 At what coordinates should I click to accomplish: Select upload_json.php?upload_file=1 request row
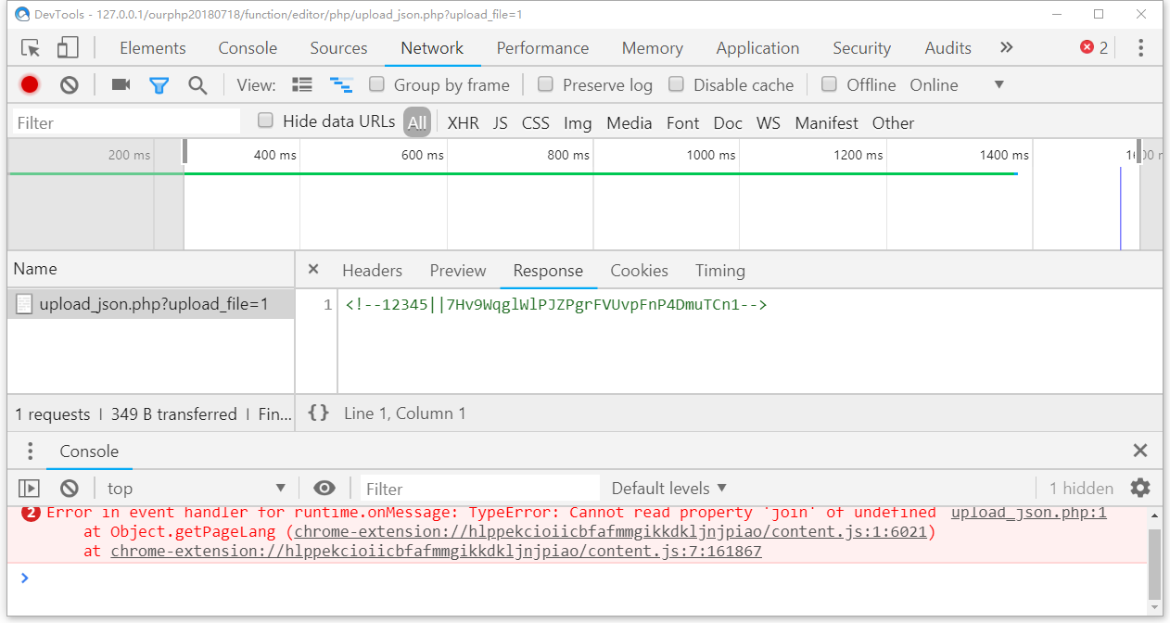click(x=151, y=304)
